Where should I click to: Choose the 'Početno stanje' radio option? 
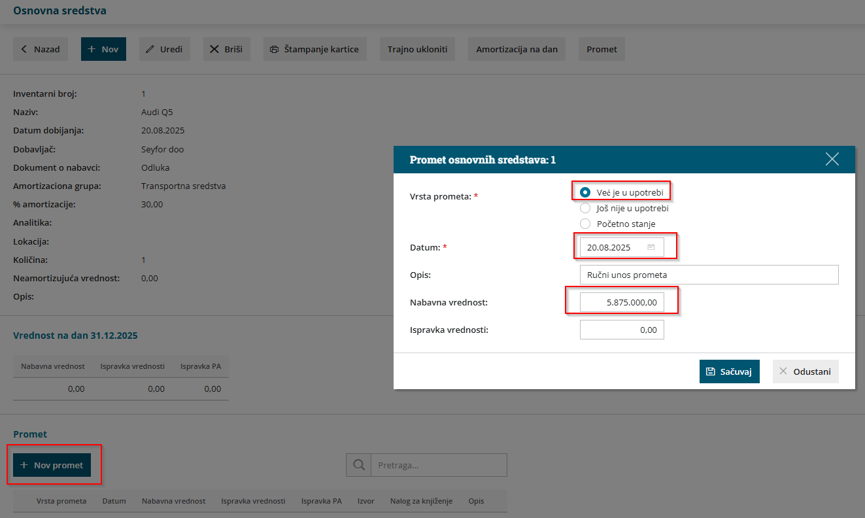click(585, 224)
